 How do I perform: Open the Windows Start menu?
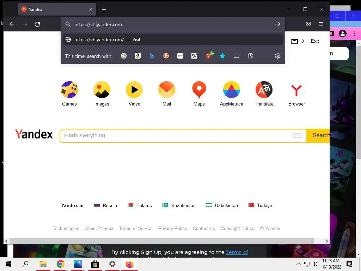click(x=8, y=264)
